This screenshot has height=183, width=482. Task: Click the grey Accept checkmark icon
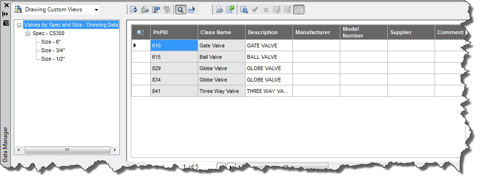[255, 10]
